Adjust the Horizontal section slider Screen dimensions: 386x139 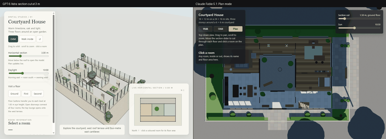tap(28, 56)
